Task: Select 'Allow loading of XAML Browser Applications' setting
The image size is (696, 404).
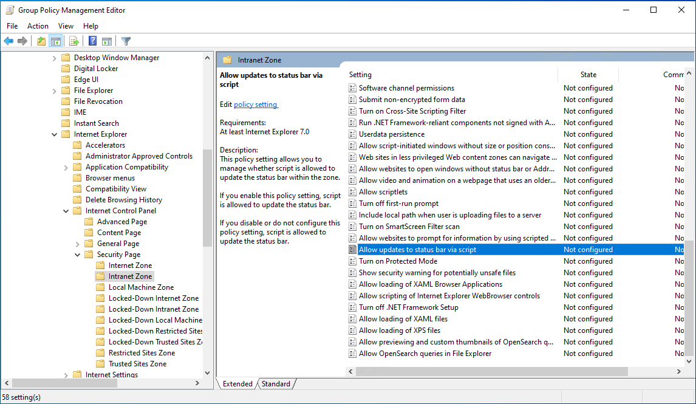Action: point(431,284)
